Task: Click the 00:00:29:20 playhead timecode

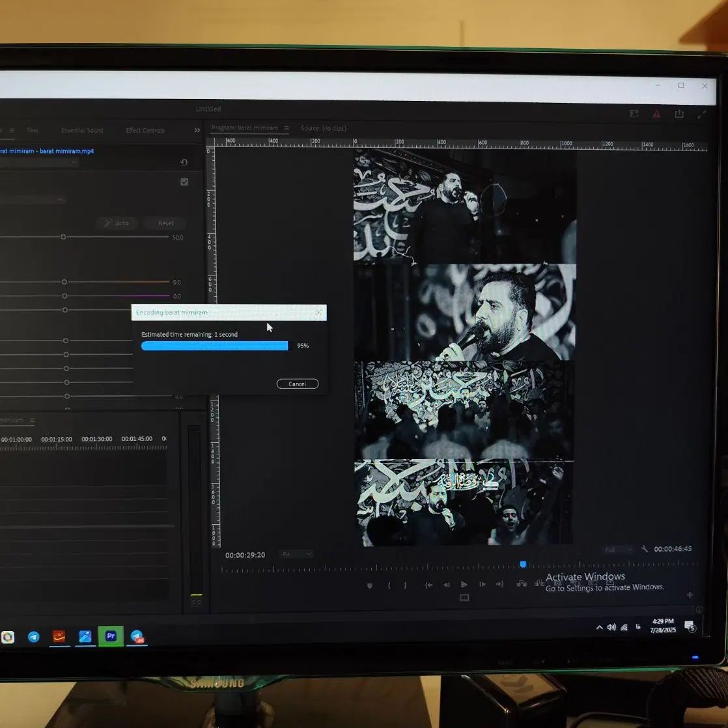Action: 245,555
